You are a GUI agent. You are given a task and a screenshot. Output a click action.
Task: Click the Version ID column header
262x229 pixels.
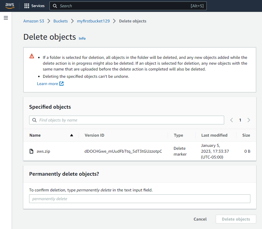(x=94, y=135)
